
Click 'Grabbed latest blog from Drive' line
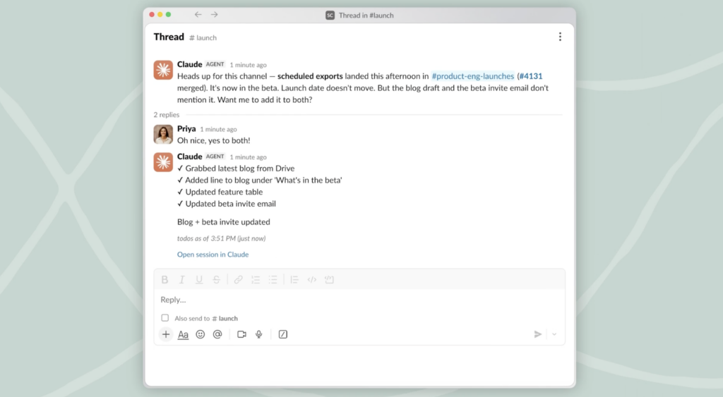coord(236,169)
